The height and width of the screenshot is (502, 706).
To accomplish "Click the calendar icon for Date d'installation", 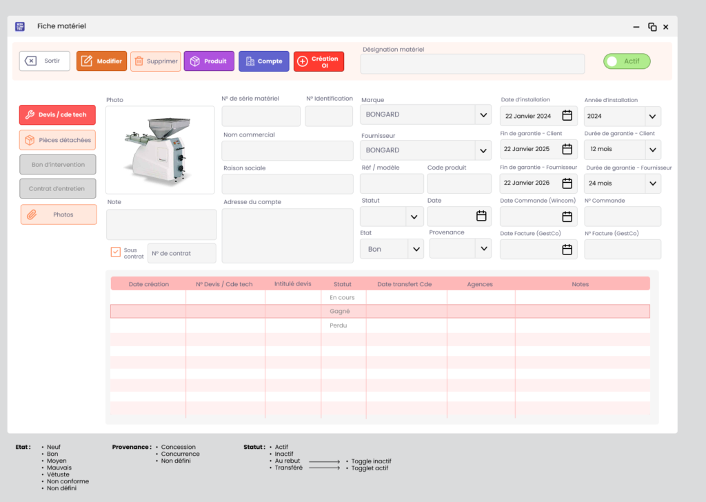I will pyautogui.click(x=567, y=116).
